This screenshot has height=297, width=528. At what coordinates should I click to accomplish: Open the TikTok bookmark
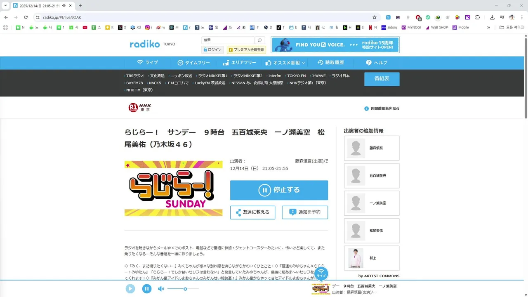coord(280,28)
